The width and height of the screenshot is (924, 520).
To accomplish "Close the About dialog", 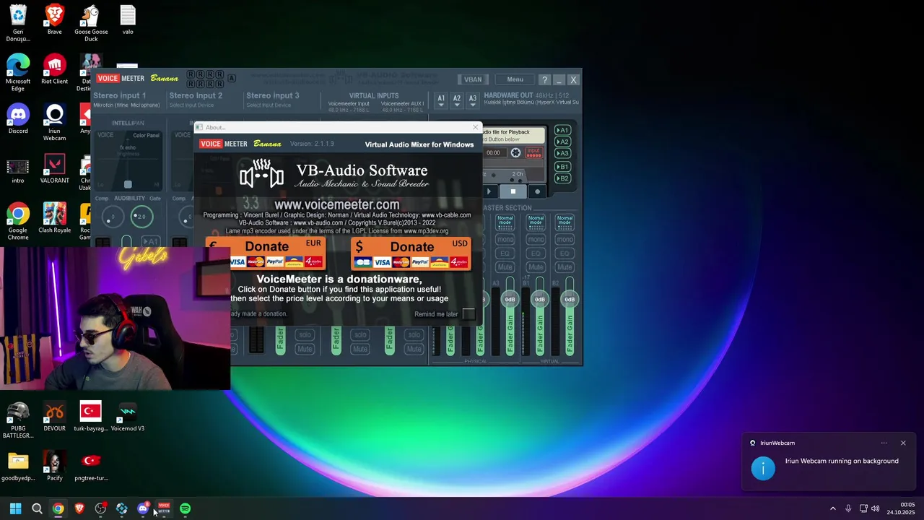I will [475, 127].
